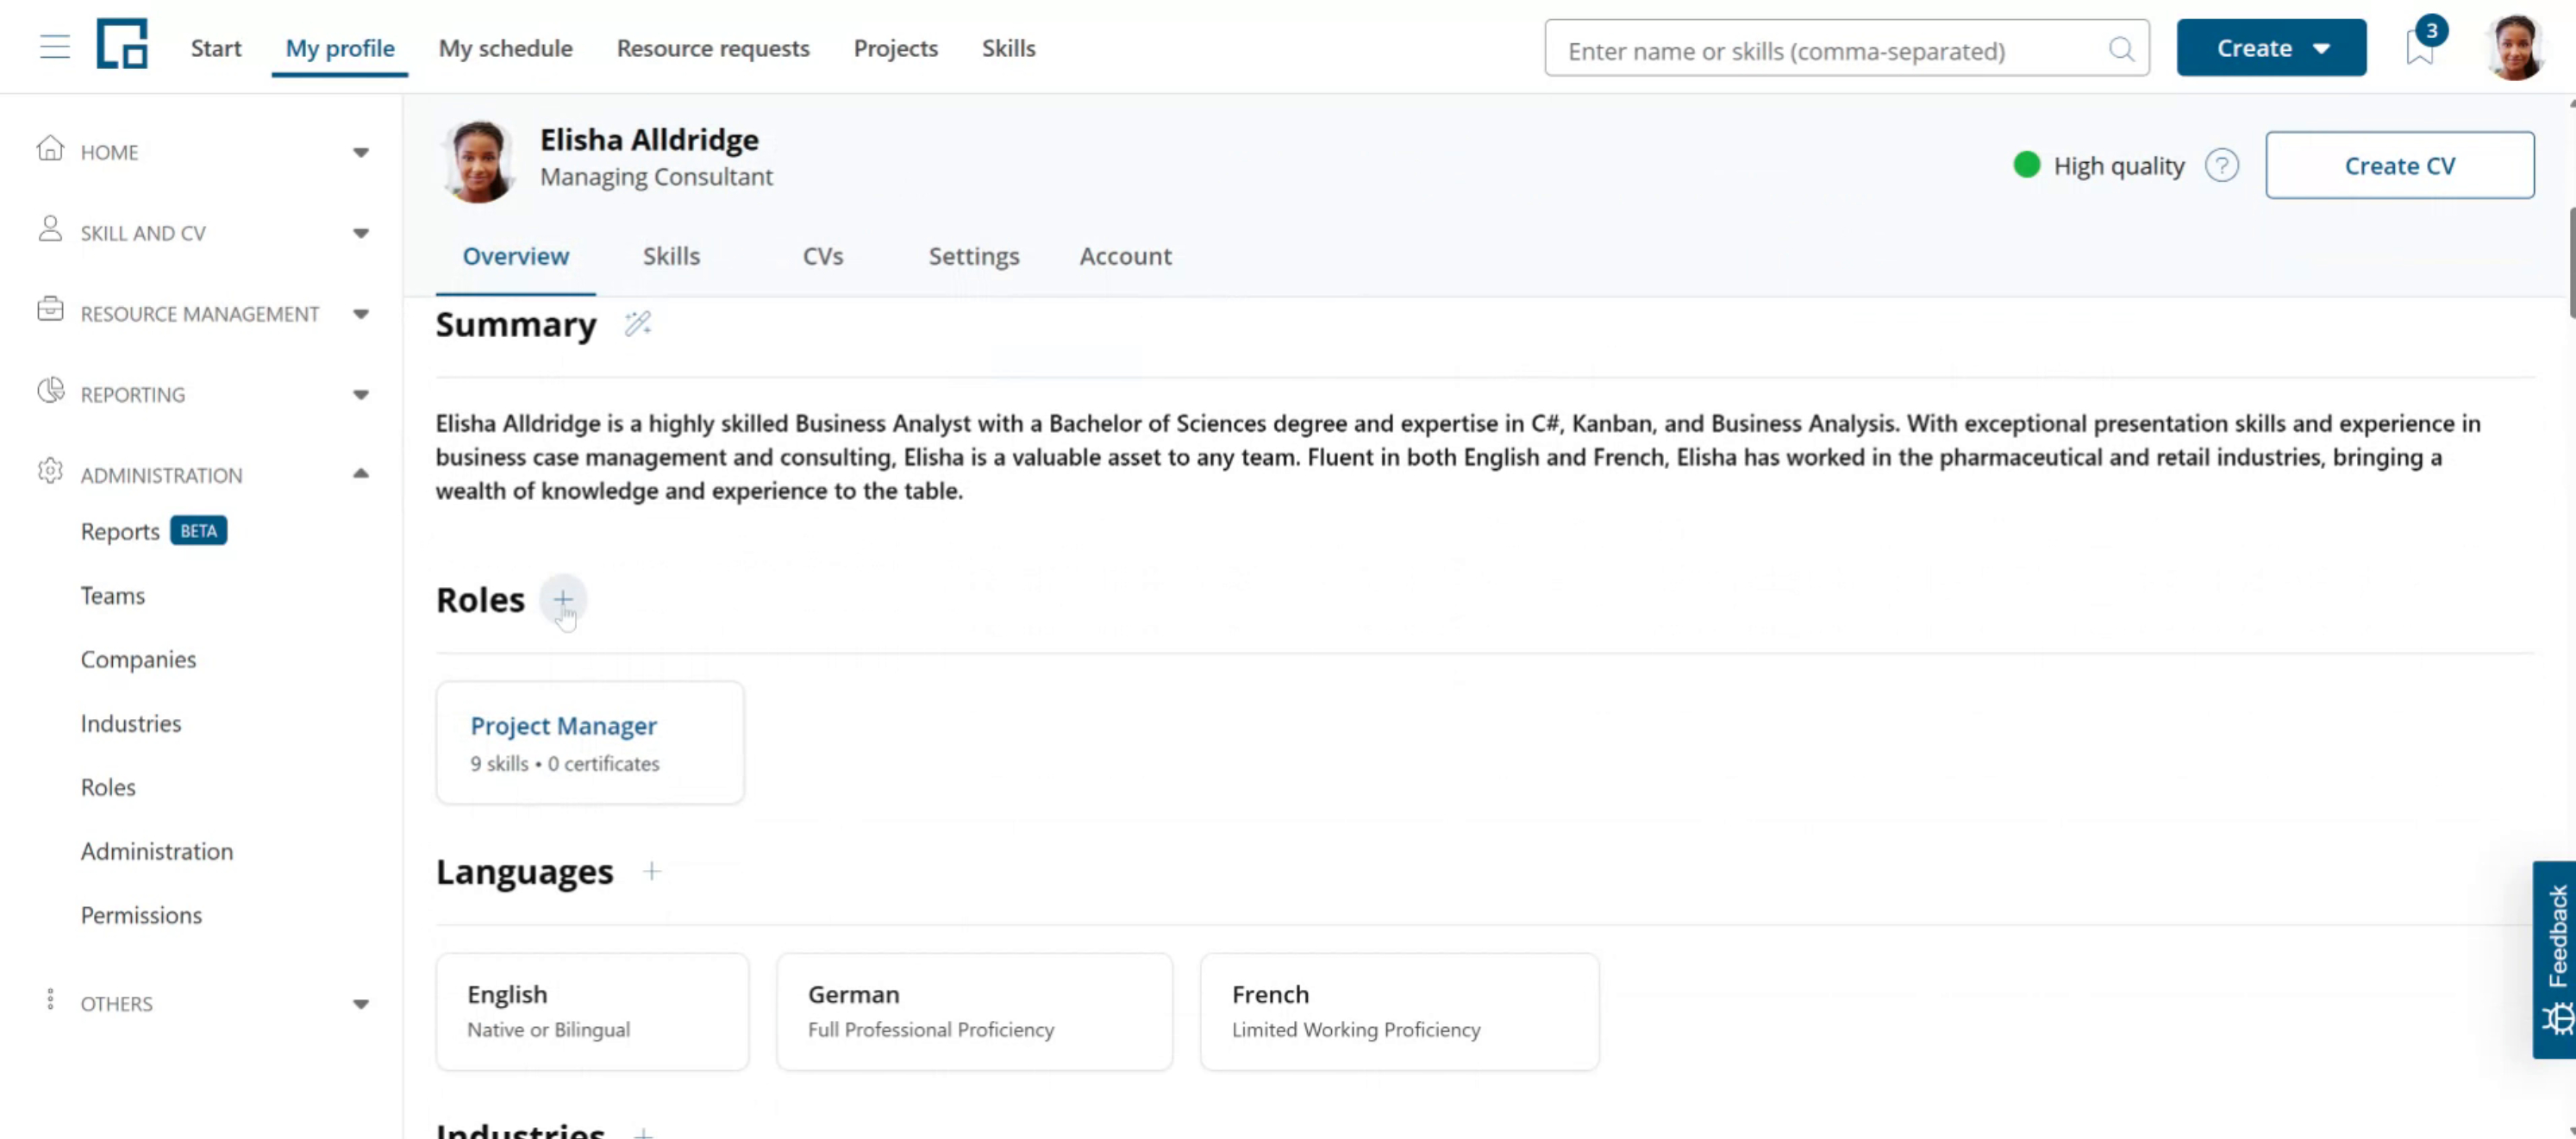
Task: Expand the HOME sidebar section arrow
Action: [361, 152]
